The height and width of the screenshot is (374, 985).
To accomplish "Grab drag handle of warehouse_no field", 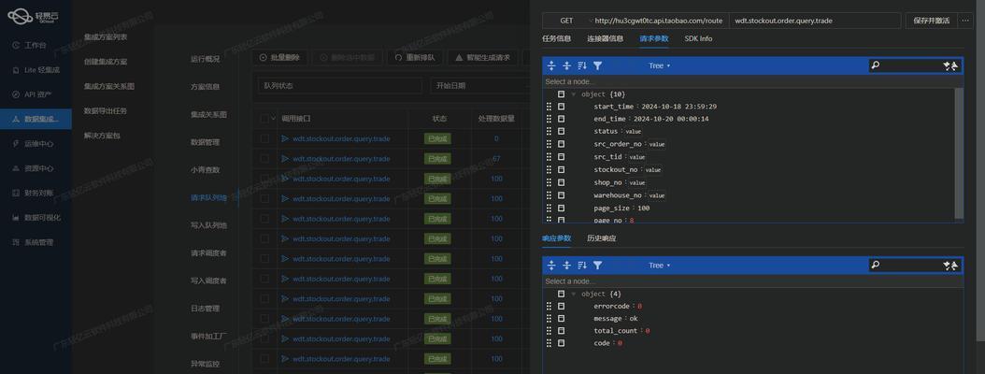I will point(549,194).
